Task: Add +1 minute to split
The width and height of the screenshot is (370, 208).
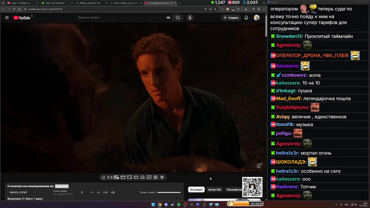Action: point(92,192)
